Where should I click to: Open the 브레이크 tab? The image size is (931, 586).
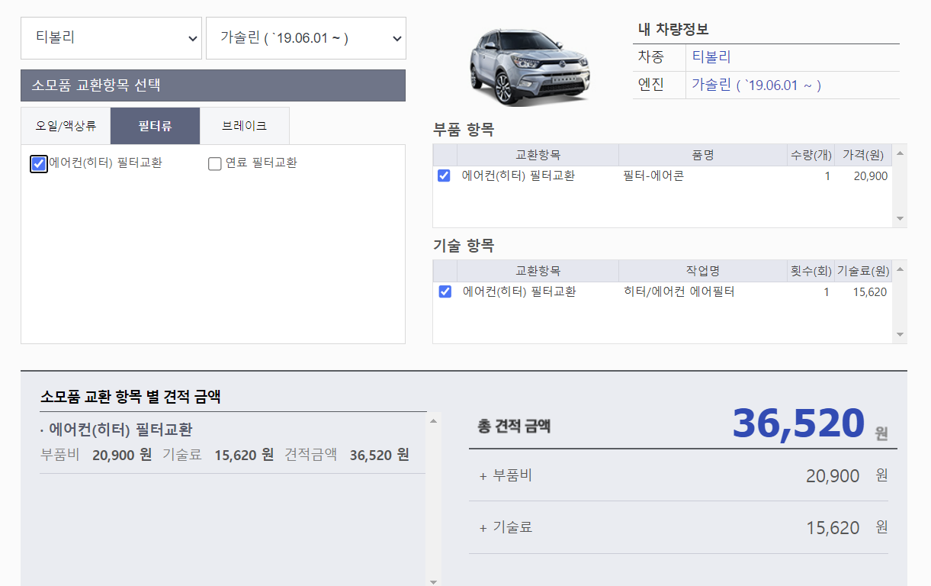[x=244, y=126]
